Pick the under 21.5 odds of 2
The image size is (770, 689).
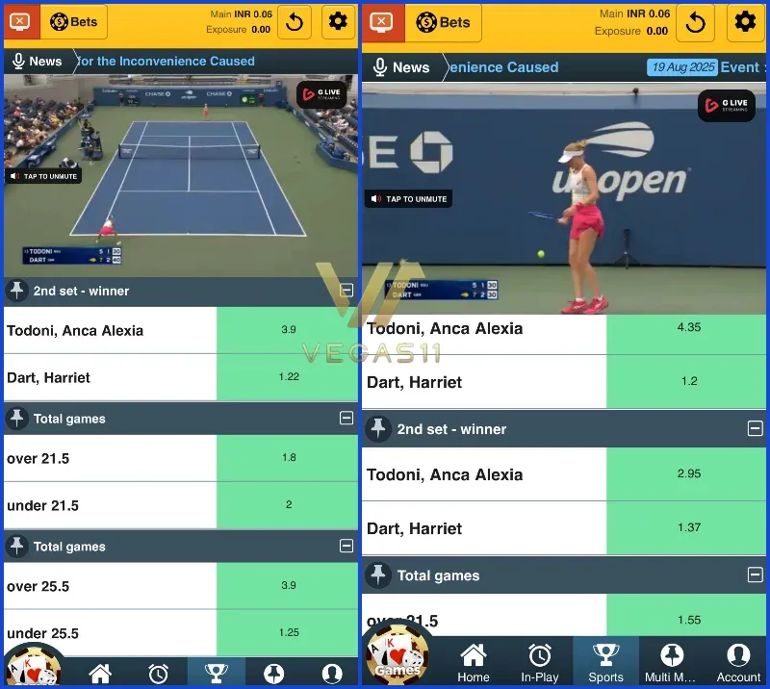coord(288,505)
